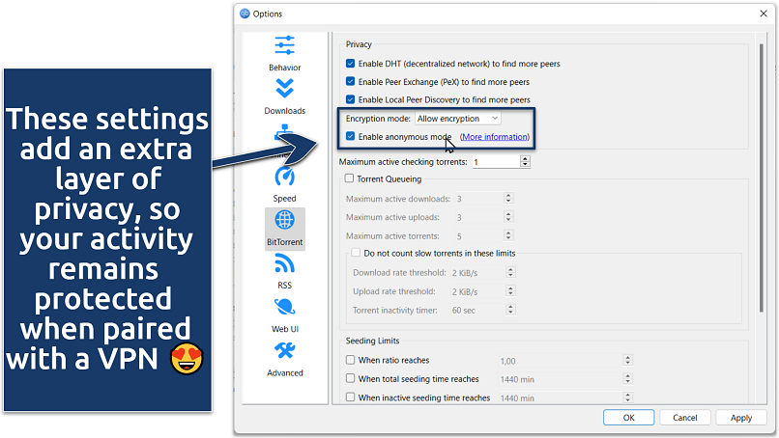Open the Advanced tools icon
The height and width of the screenshot is (438, 779).
284,351
